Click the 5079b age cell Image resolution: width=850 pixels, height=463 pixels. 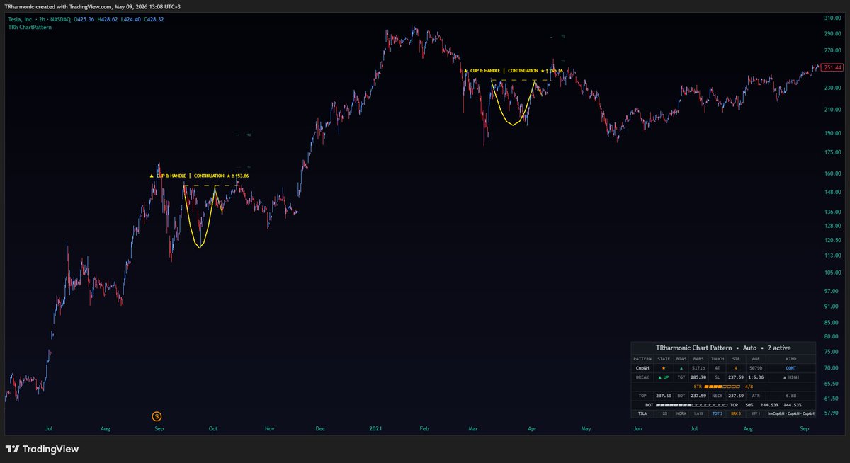(x=756, y=368)
